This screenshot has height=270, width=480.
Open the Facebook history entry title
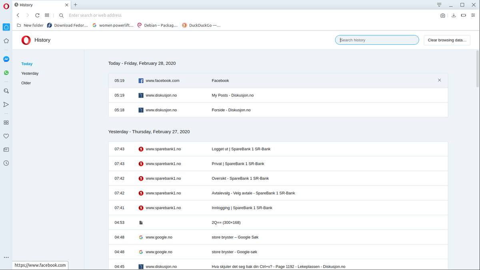220,80
